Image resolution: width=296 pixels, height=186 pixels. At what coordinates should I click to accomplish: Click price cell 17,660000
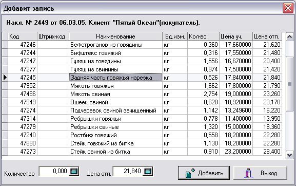tap(236, 45)
